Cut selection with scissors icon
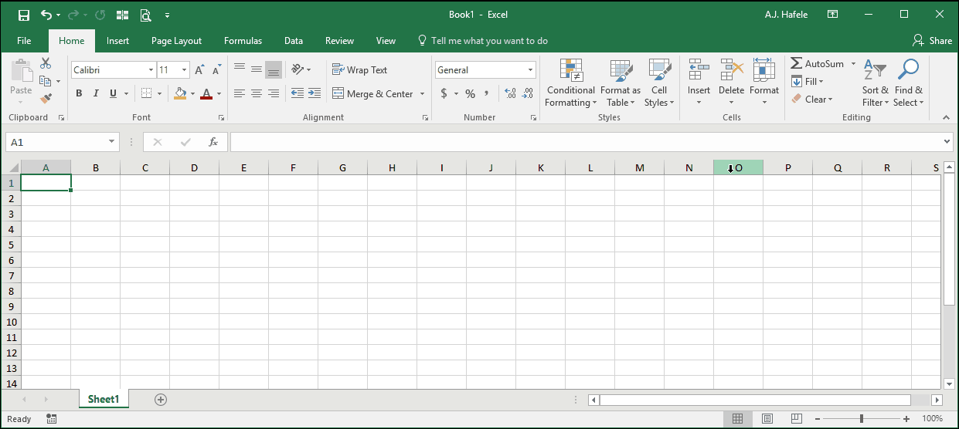Image resolution: width=959 pixels, height=429 pixels. point(46,63)
